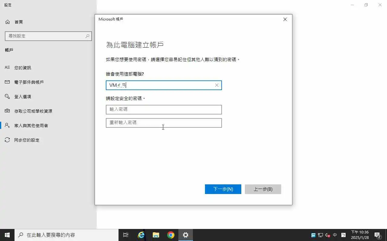
Task: Close the Settings window
Action: [380, 5]
